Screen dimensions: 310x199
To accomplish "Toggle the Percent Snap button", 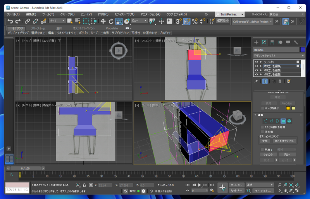I will [195, 21].
